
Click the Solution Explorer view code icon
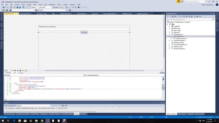click(x=195, y=16)
